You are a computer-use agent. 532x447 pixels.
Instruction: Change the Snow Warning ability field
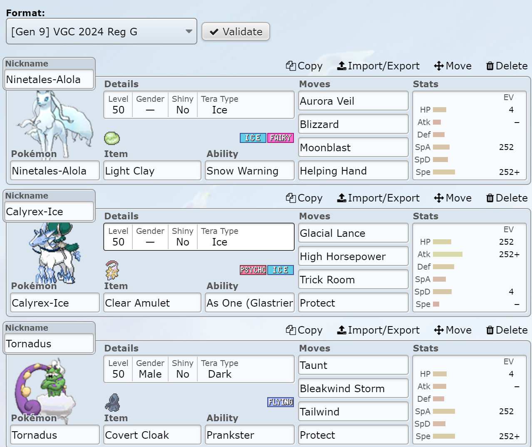pyautogui.click(x=250, y=171)
